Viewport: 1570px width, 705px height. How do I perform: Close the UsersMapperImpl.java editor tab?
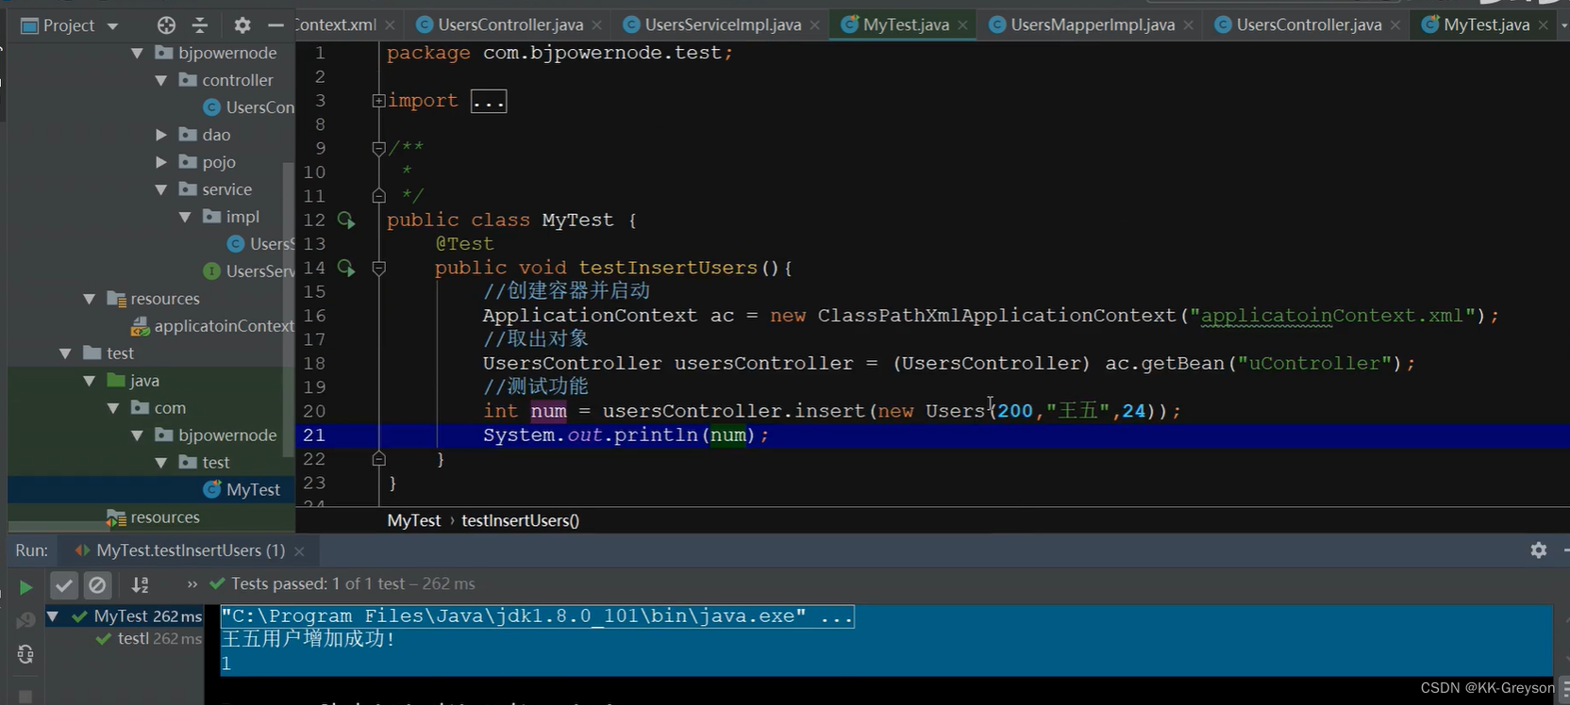1188,25
